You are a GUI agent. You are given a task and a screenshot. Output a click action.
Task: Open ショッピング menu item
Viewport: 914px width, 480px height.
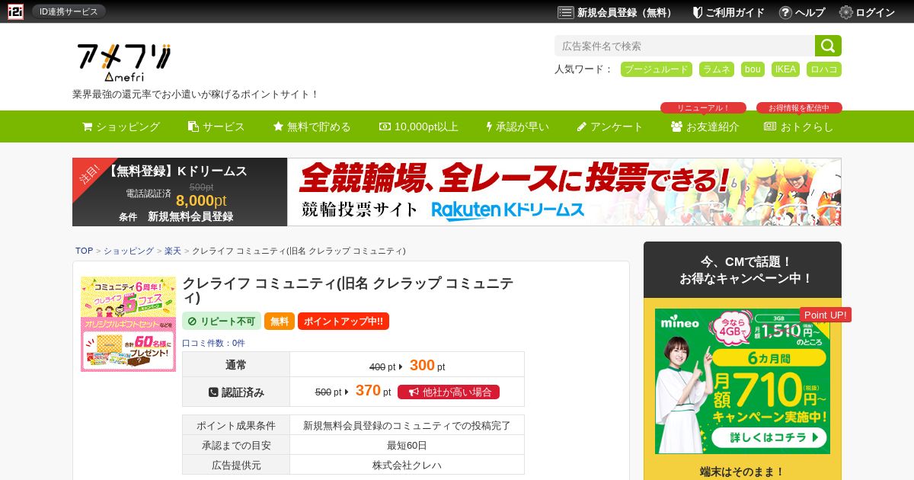pos(121,126)
